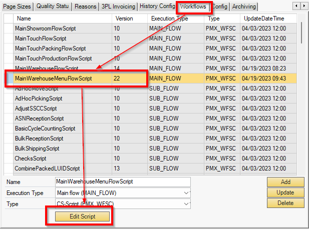Click the Add button
309x230 pixels.
click(285, 182)
